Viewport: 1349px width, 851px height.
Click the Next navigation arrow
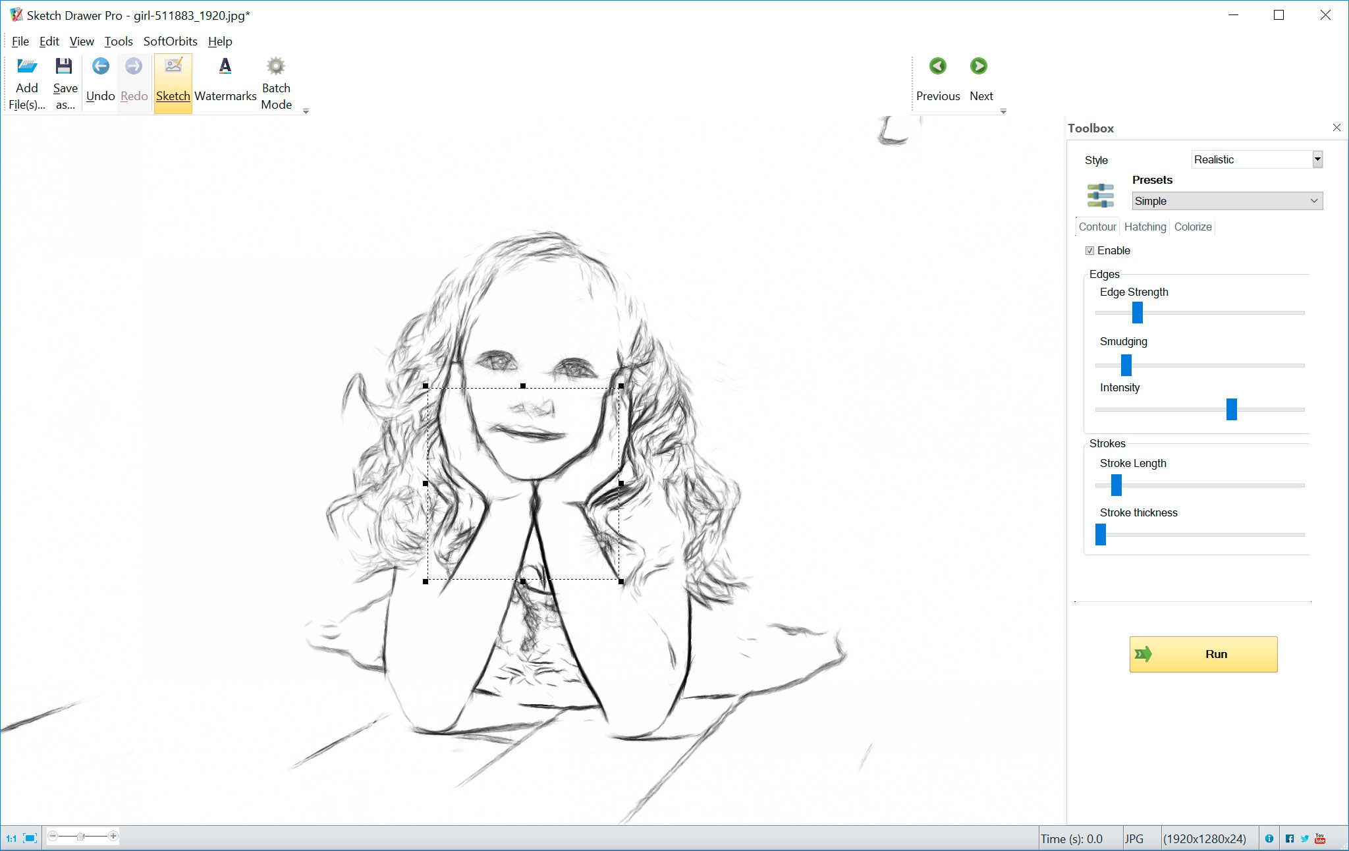980,66
